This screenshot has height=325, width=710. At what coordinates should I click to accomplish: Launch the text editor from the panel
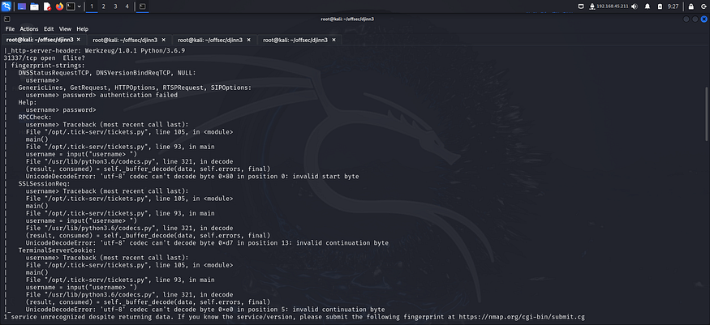pyautogui.click(x=47, y=6)
